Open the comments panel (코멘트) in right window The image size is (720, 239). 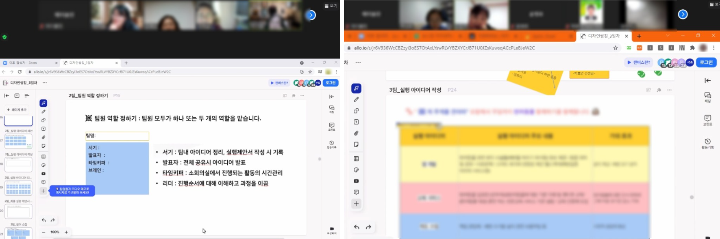[708, 120]
